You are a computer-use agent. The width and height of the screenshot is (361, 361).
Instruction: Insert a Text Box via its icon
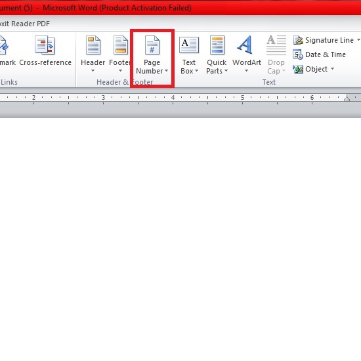[x=189, y=45]
